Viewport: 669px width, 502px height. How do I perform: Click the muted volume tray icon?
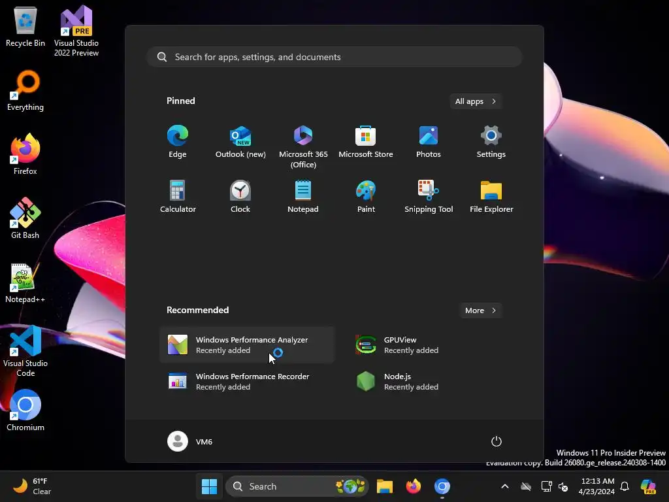click(563, 486)
